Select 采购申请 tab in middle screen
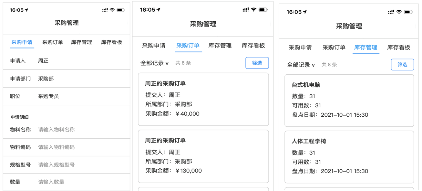This screenshot has height=191, width=422. point(154,46)
